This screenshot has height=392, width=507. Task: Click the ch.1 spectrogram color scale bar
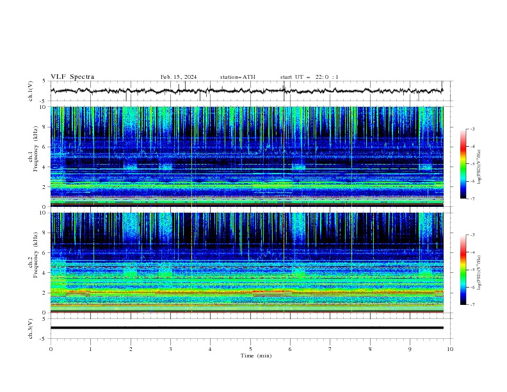click(463, 164)
